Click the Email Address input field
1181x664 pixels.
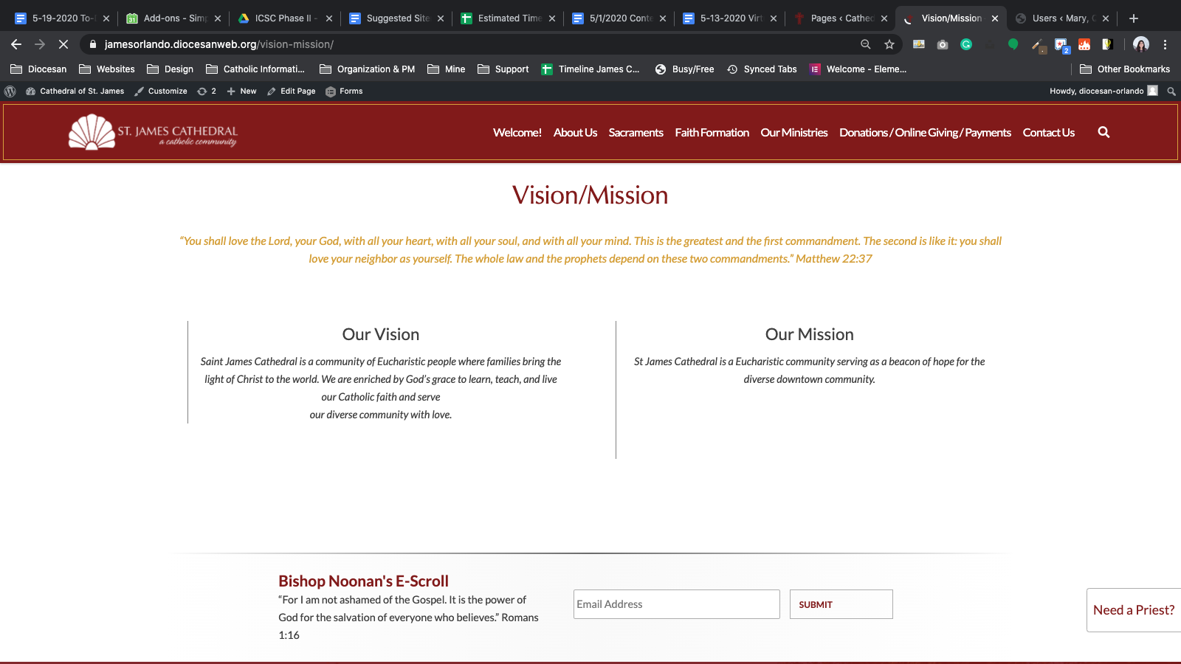676,604
